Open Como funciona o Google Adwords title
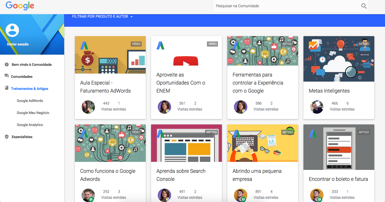The width and height of the screenshot is (385, 202). (108, 175)
